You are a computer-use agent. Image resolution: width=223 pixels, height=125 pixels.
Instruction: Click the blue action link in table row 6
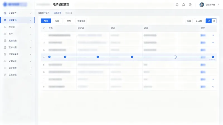coord(203,72)
